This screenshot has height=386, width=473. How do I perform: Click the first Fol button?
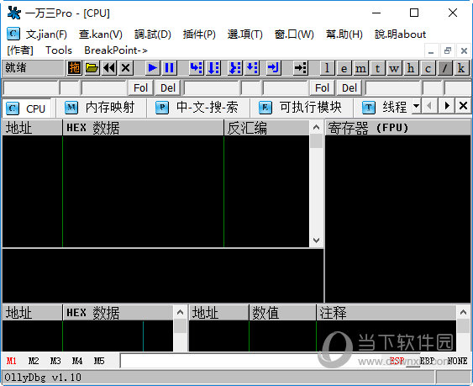(141, 88)
